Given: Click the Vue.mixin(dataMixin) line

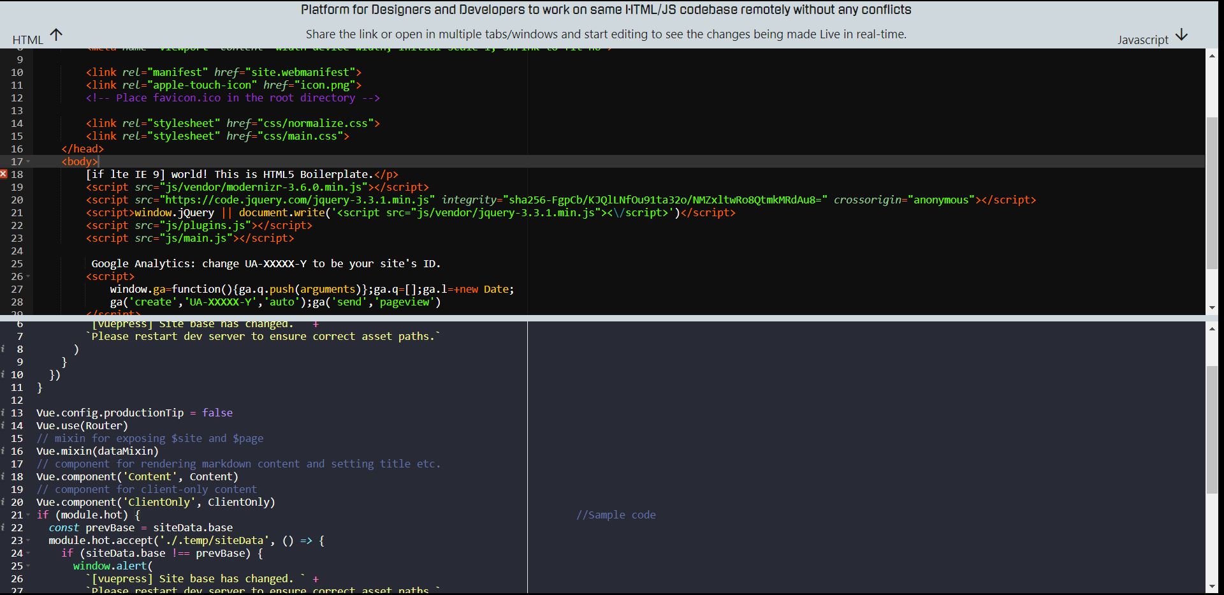Looking at the screenshot, I should click(98, 451).
